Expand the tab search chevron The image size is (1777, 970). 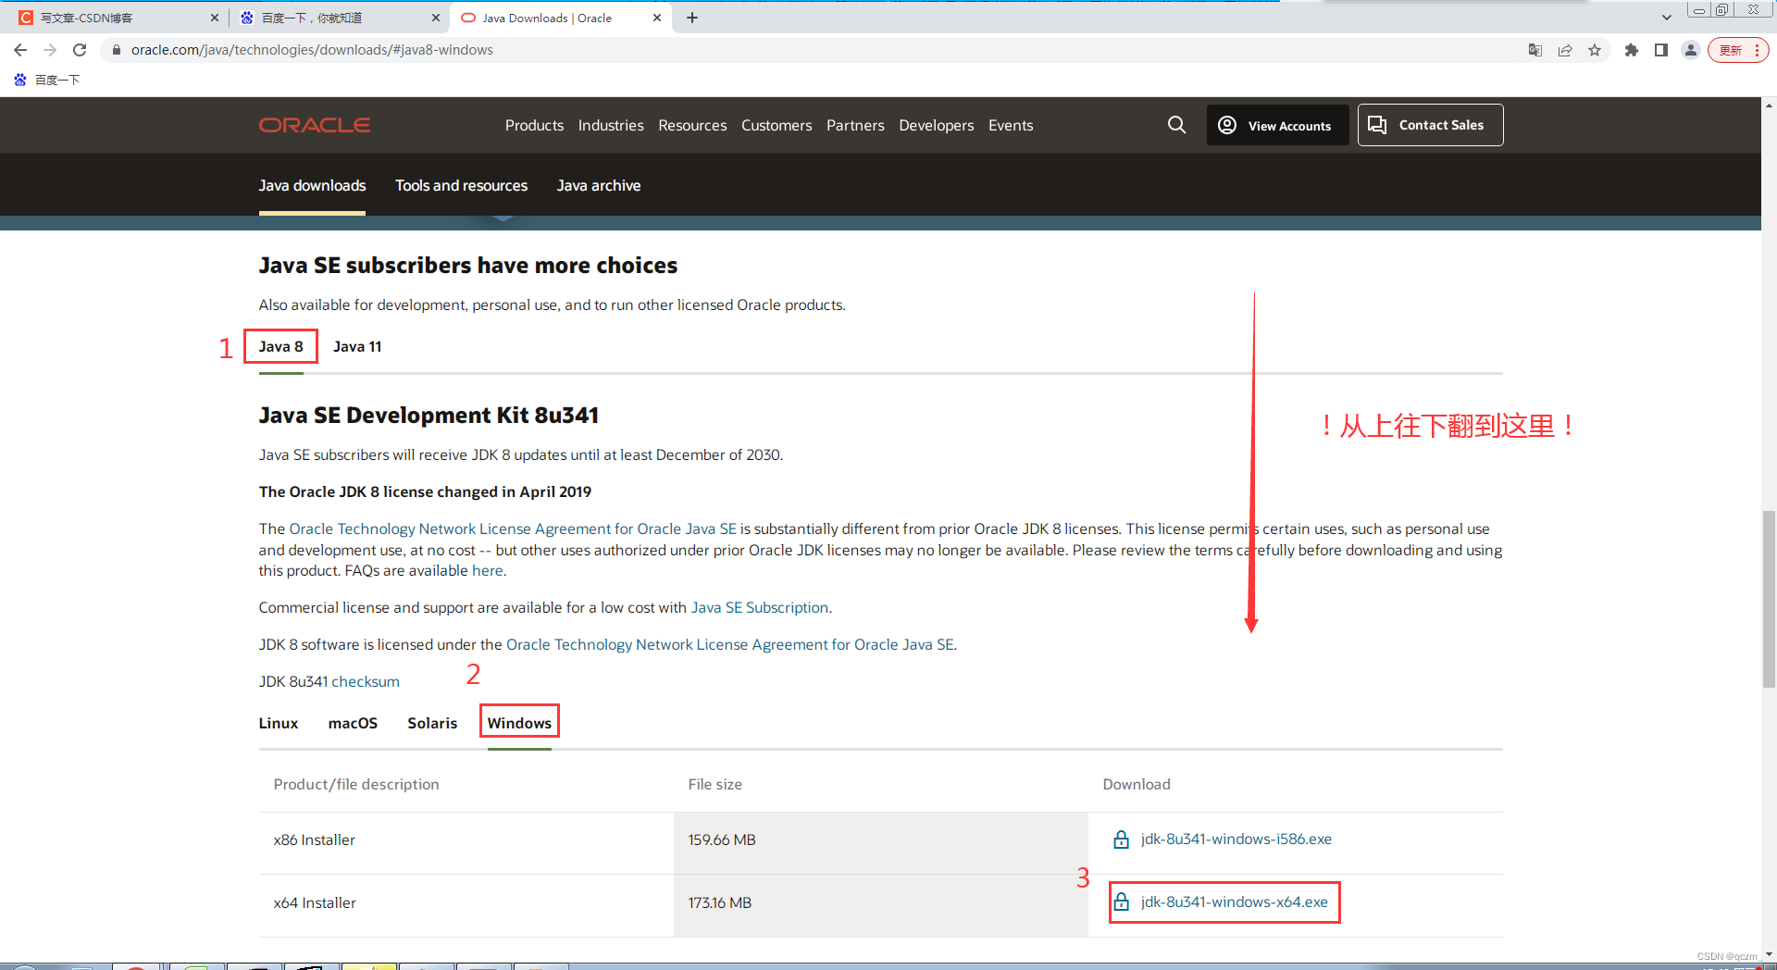tap(1667, 18)
